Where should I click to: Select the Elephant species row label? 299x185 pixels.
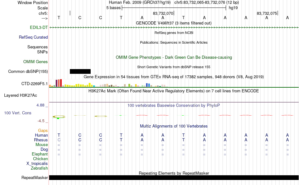click(x=40, y=154)
